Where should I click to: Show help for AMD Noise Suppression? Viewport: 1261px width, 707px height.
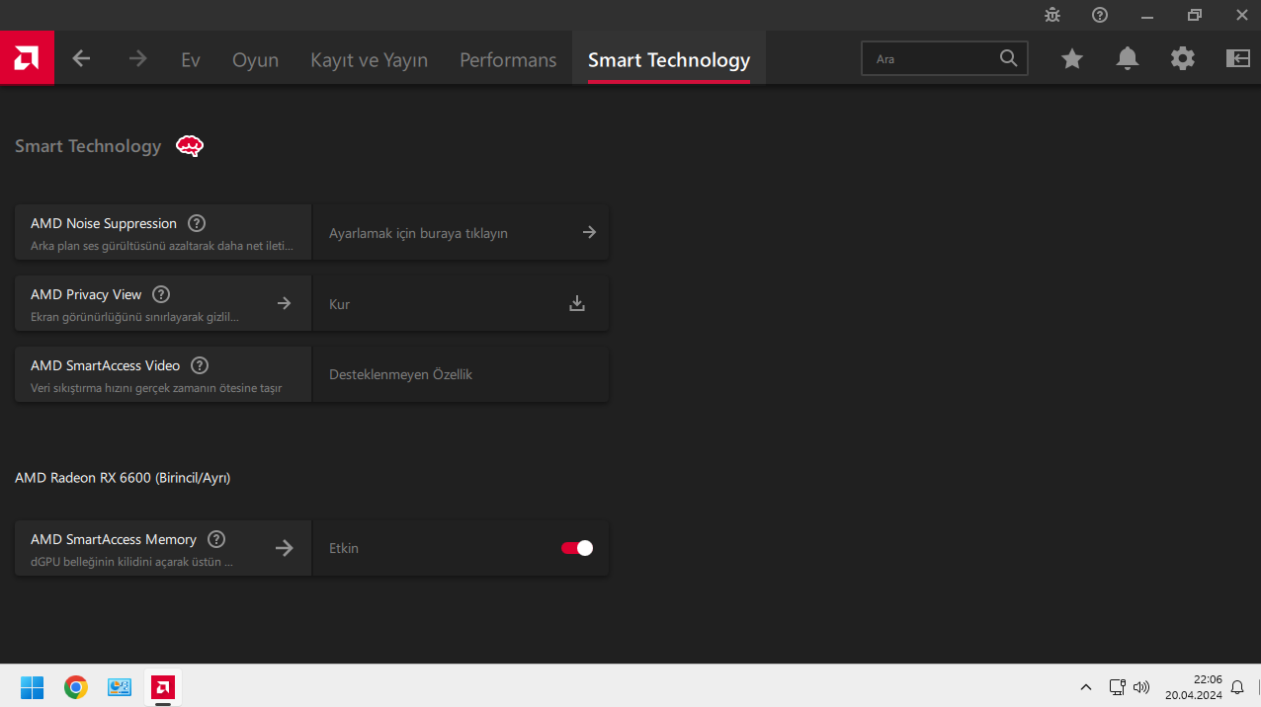click(x=197, y=223)
